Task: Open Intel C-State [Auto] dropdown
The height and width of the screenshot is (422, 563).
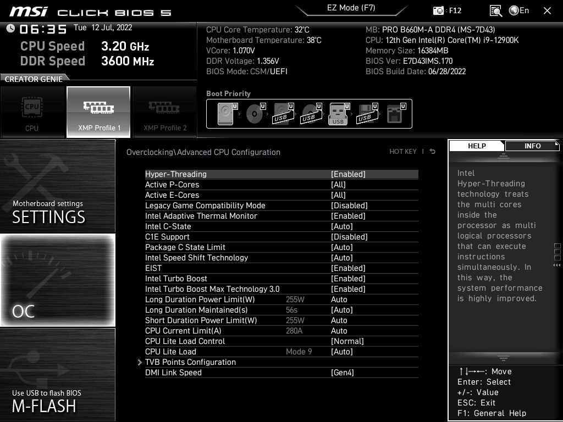Action: [342, 226]
